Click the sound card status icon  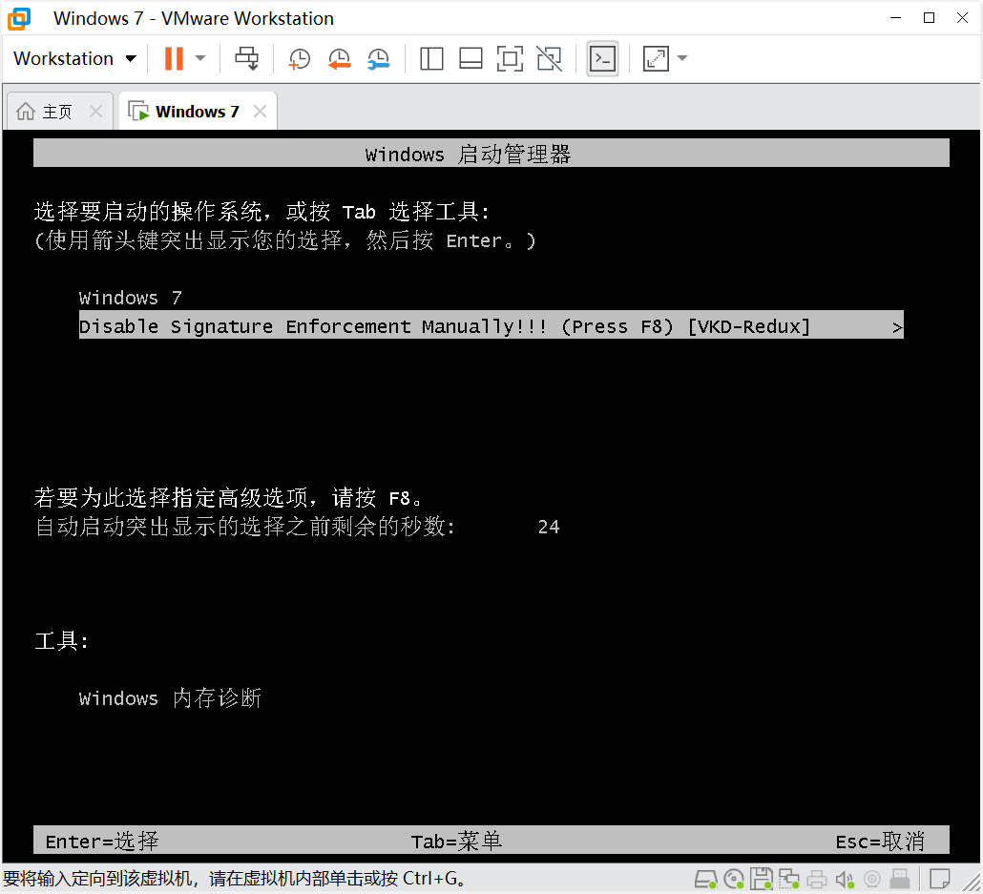(845, 879)
